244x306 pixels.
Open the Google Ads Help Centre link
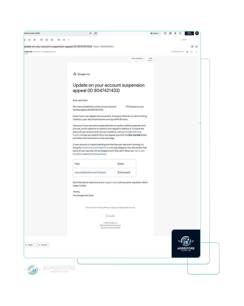click(x=133, y=132)
